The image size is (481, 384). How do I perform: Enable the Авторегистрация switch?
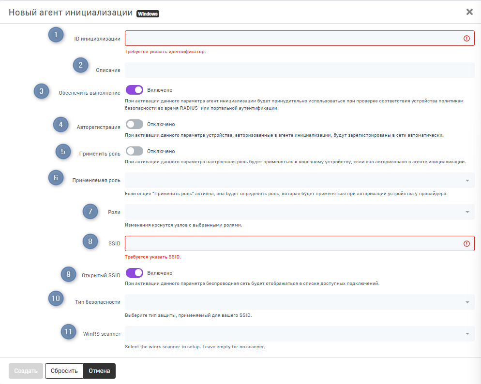[x=135, y=124]
